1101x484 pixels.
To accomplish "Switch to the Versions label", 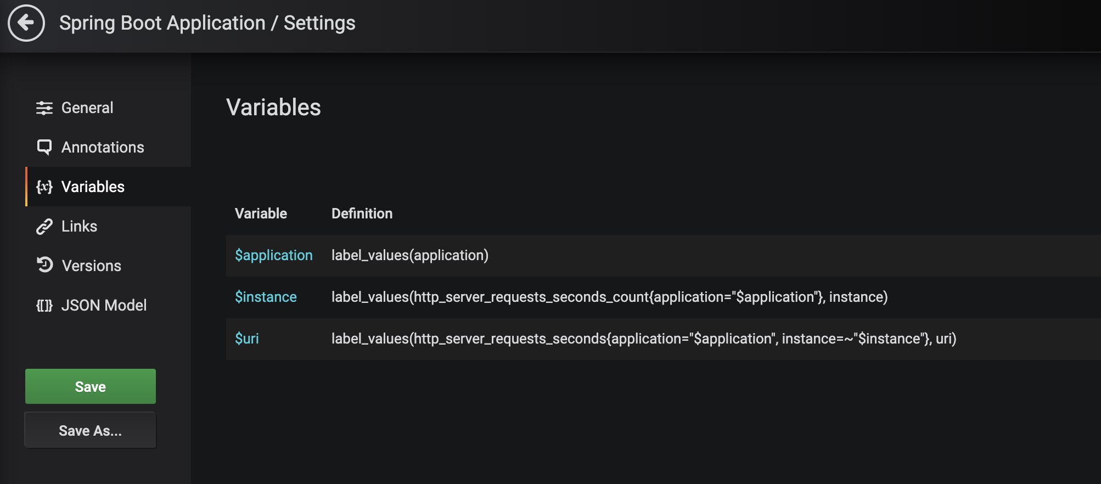I will [91, 266].
